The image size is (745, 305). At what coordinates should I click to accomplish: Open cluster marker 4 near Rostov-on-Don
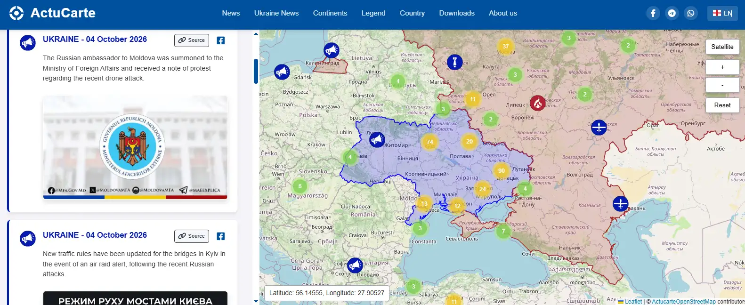[x=525, y=189]
